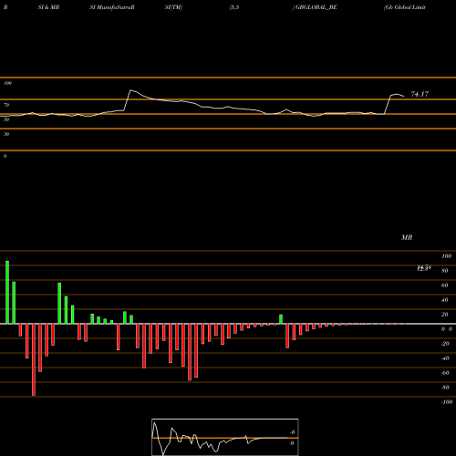Click the -100 label on MR right axis

[447, 402]
